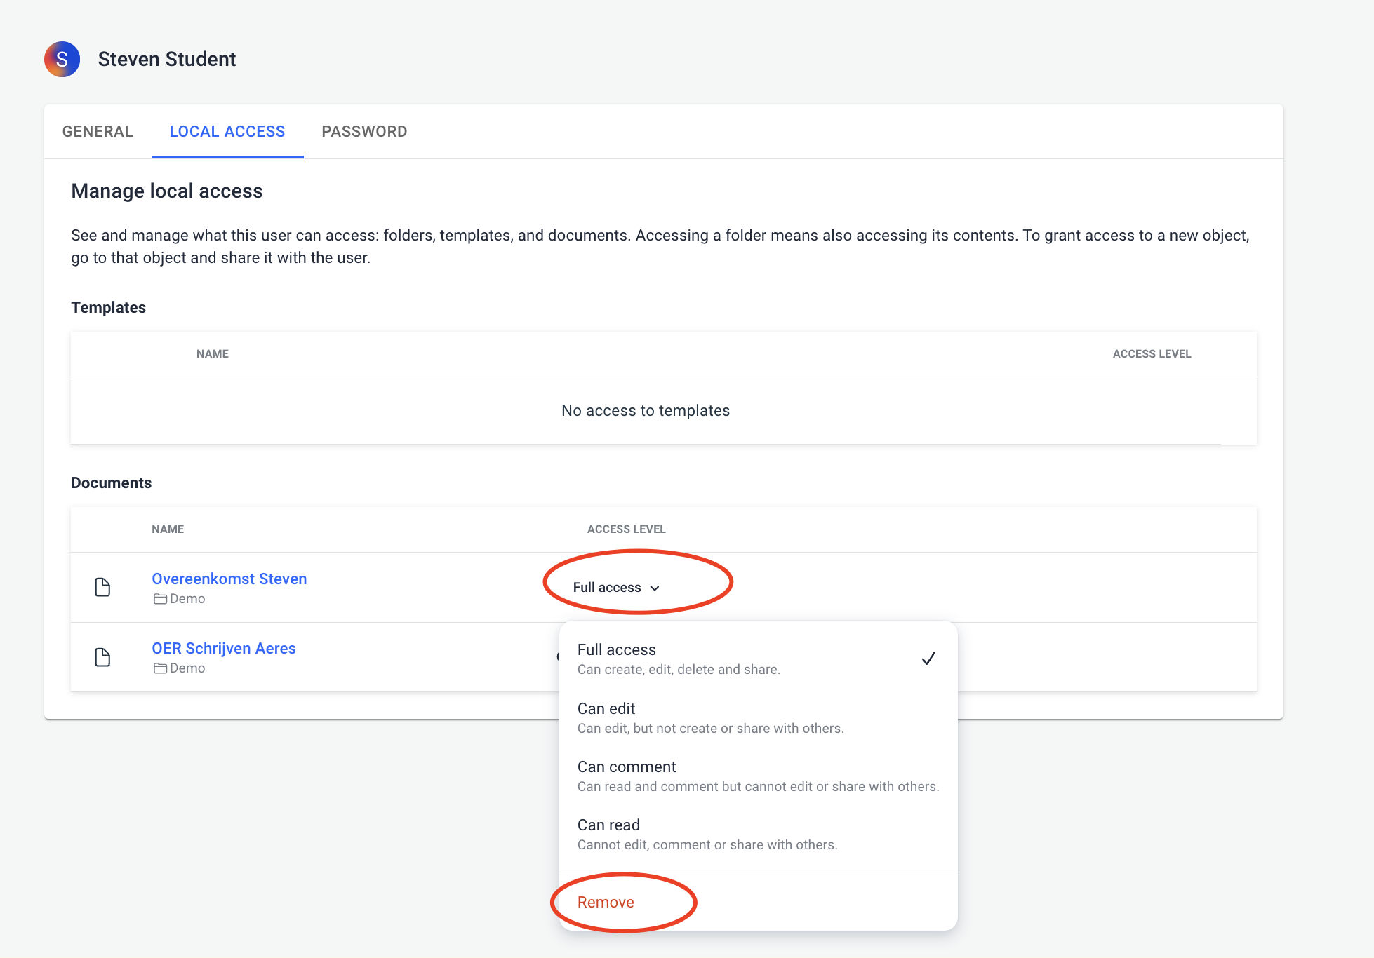Click Demo folder icon under Overeenkomst Steven
This screenshot has height=958, width=1374.
pos(160,599)
